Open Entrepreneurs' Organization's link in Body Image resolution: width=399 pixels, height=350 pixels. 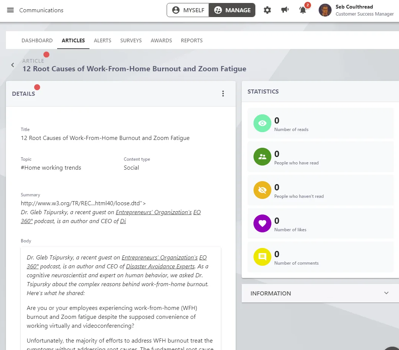click(160, 258)
